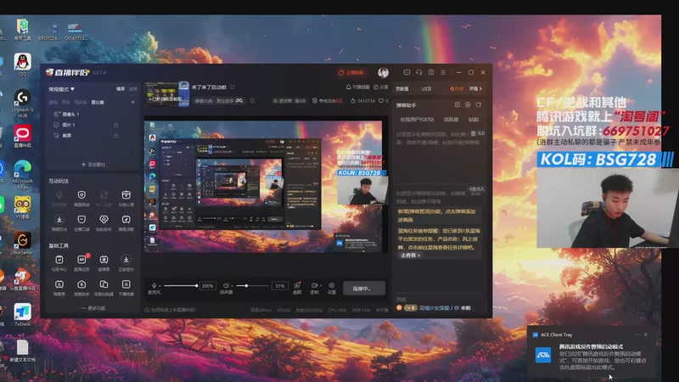
Task: Select the 在线用户(5870) tab
Action: (x=417, y=120)
